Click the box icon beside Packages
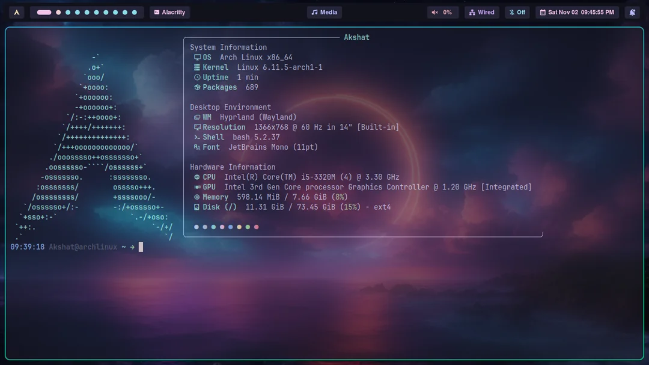Screen dimensions: 649x365 tap(197, 87)
